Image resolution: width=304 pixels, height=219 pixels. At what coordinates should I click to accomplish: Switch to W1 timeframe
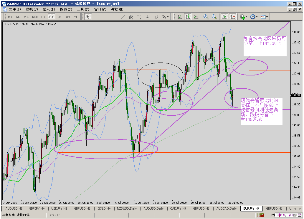[68, 17]
